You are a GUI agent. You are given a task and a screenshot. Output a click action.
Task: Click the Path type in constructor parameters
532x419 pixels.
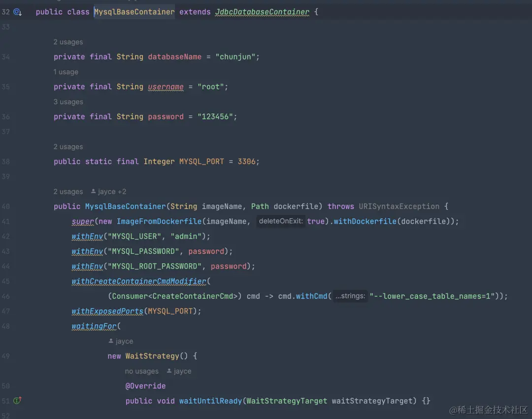click(260, 207)
